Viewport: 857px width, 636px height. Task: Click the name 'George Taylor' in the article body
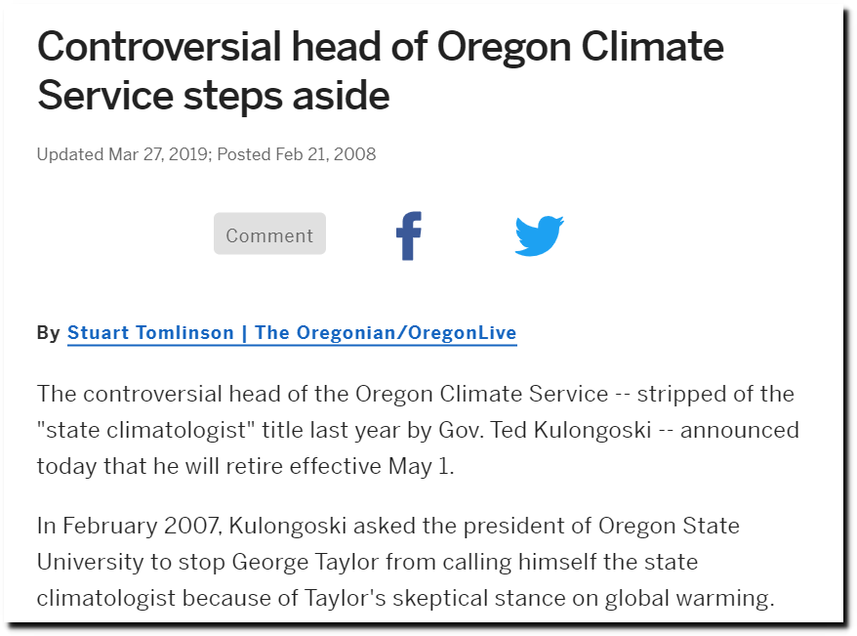coord(305,562)
